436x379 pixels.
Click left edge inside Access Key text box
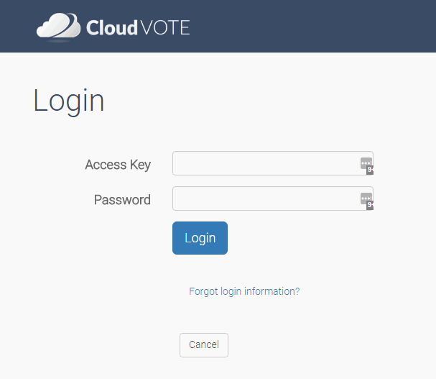(180, 163)
